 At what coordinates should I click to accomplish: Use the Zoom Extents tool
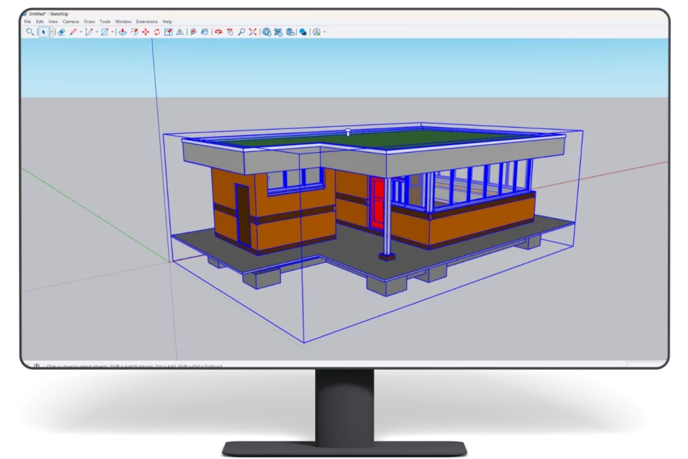[x=252, y=32]
